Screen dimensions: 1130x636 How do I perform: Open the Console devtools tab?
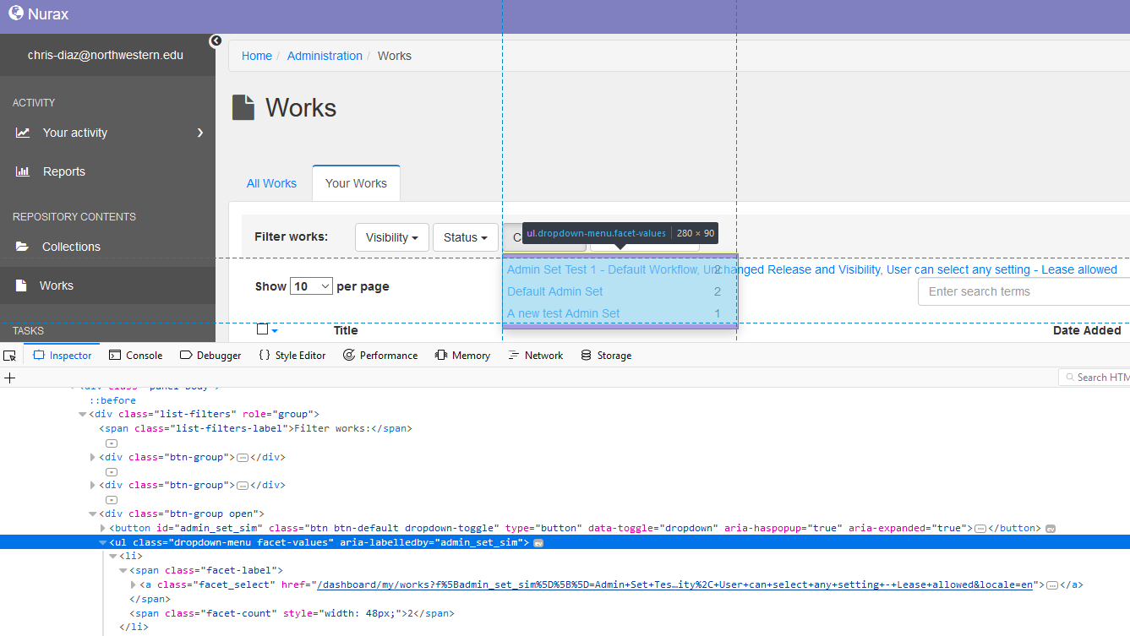(x=135, y=356)
